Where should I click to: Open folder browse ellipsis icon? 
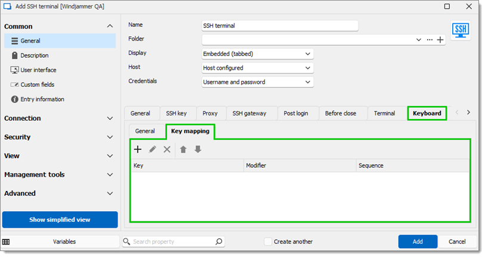click(x=430, y=40)
